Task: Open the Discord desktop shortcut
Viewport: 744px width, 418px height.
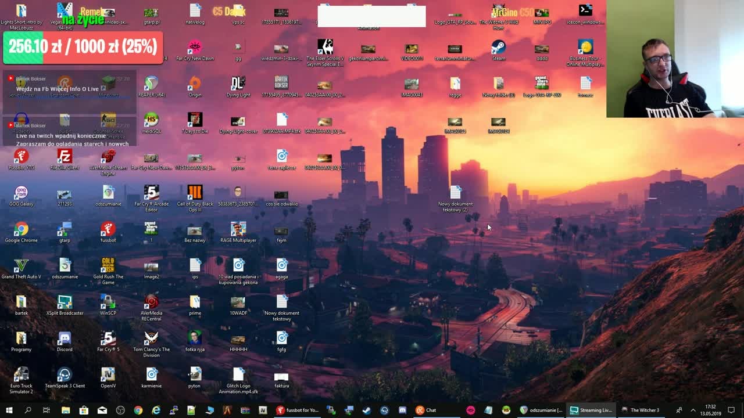Action: click(x=65, y=341)
